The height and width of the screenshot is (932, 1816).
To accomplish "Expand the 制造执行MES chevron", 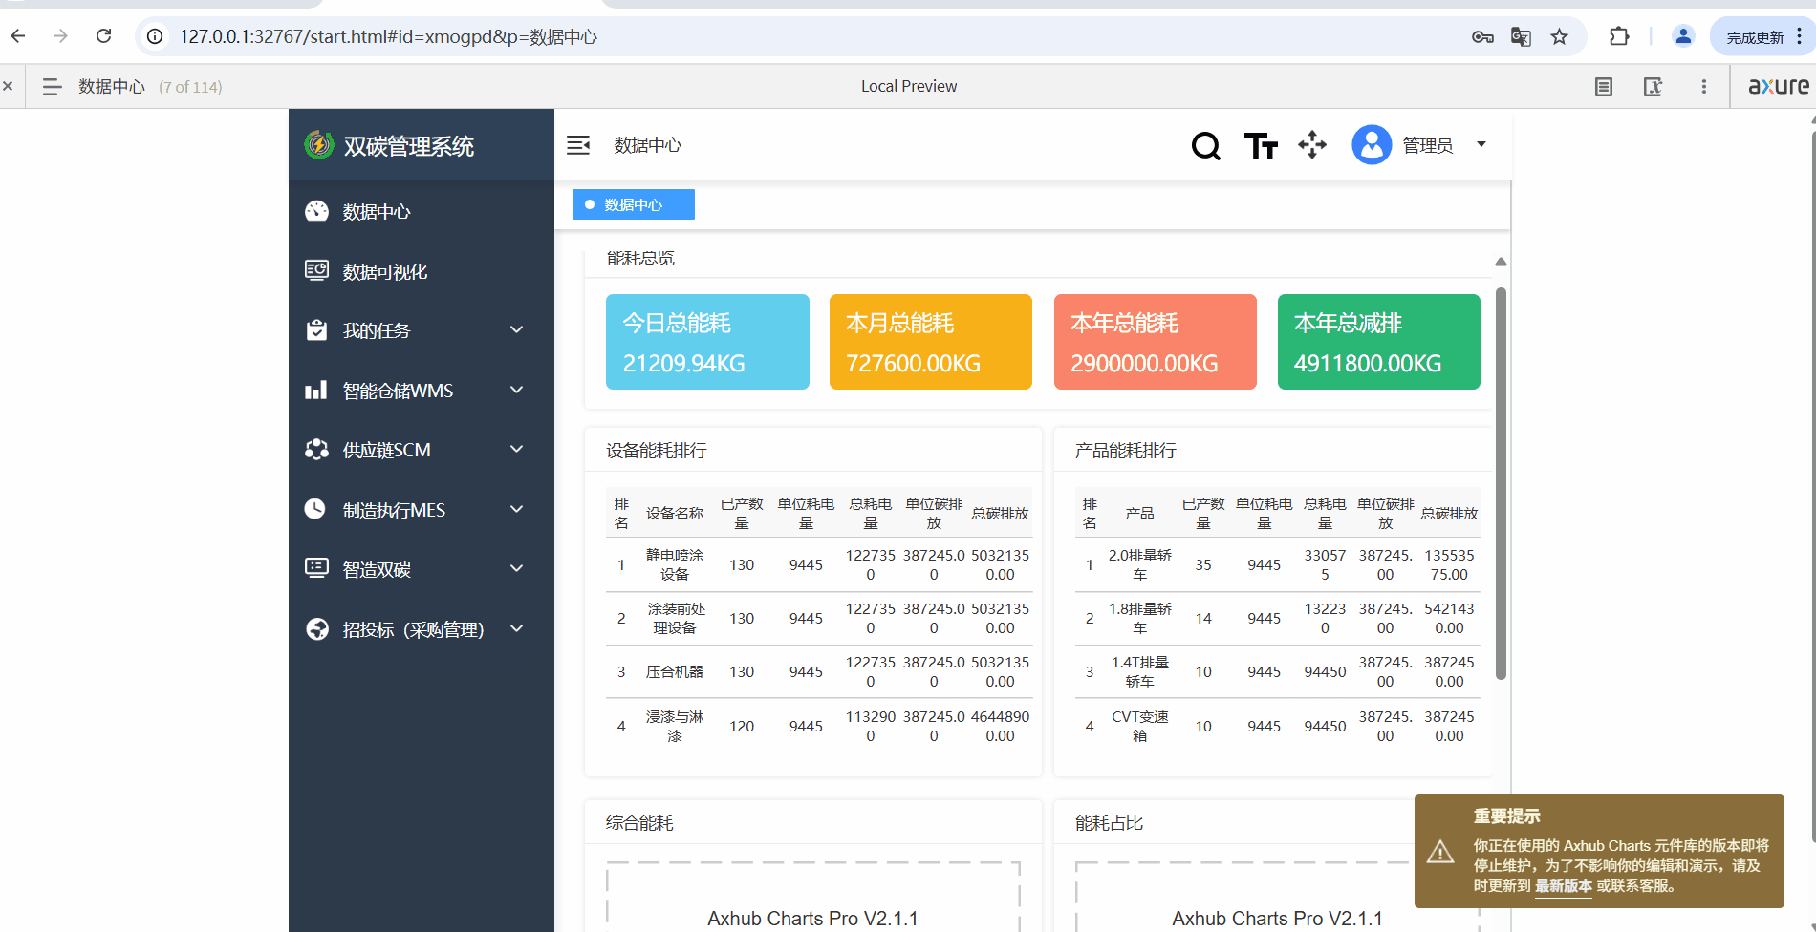I will point(517,509).
